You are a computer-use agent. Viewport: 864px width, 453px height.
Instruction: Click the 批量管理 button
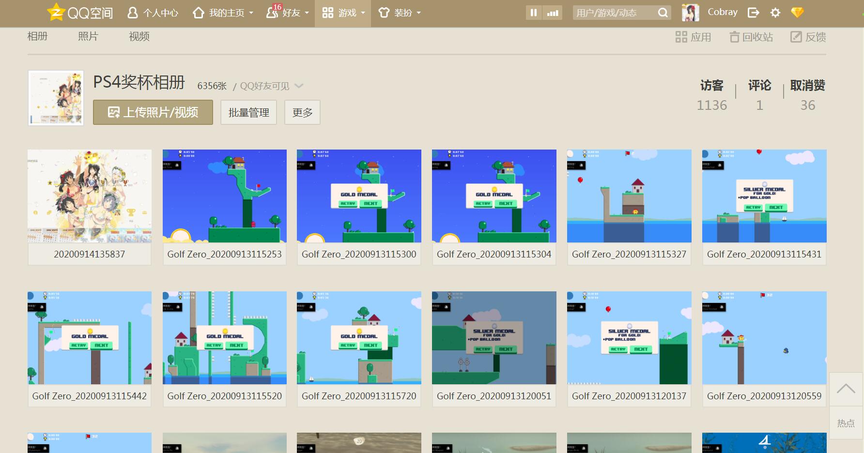[248, 112]
